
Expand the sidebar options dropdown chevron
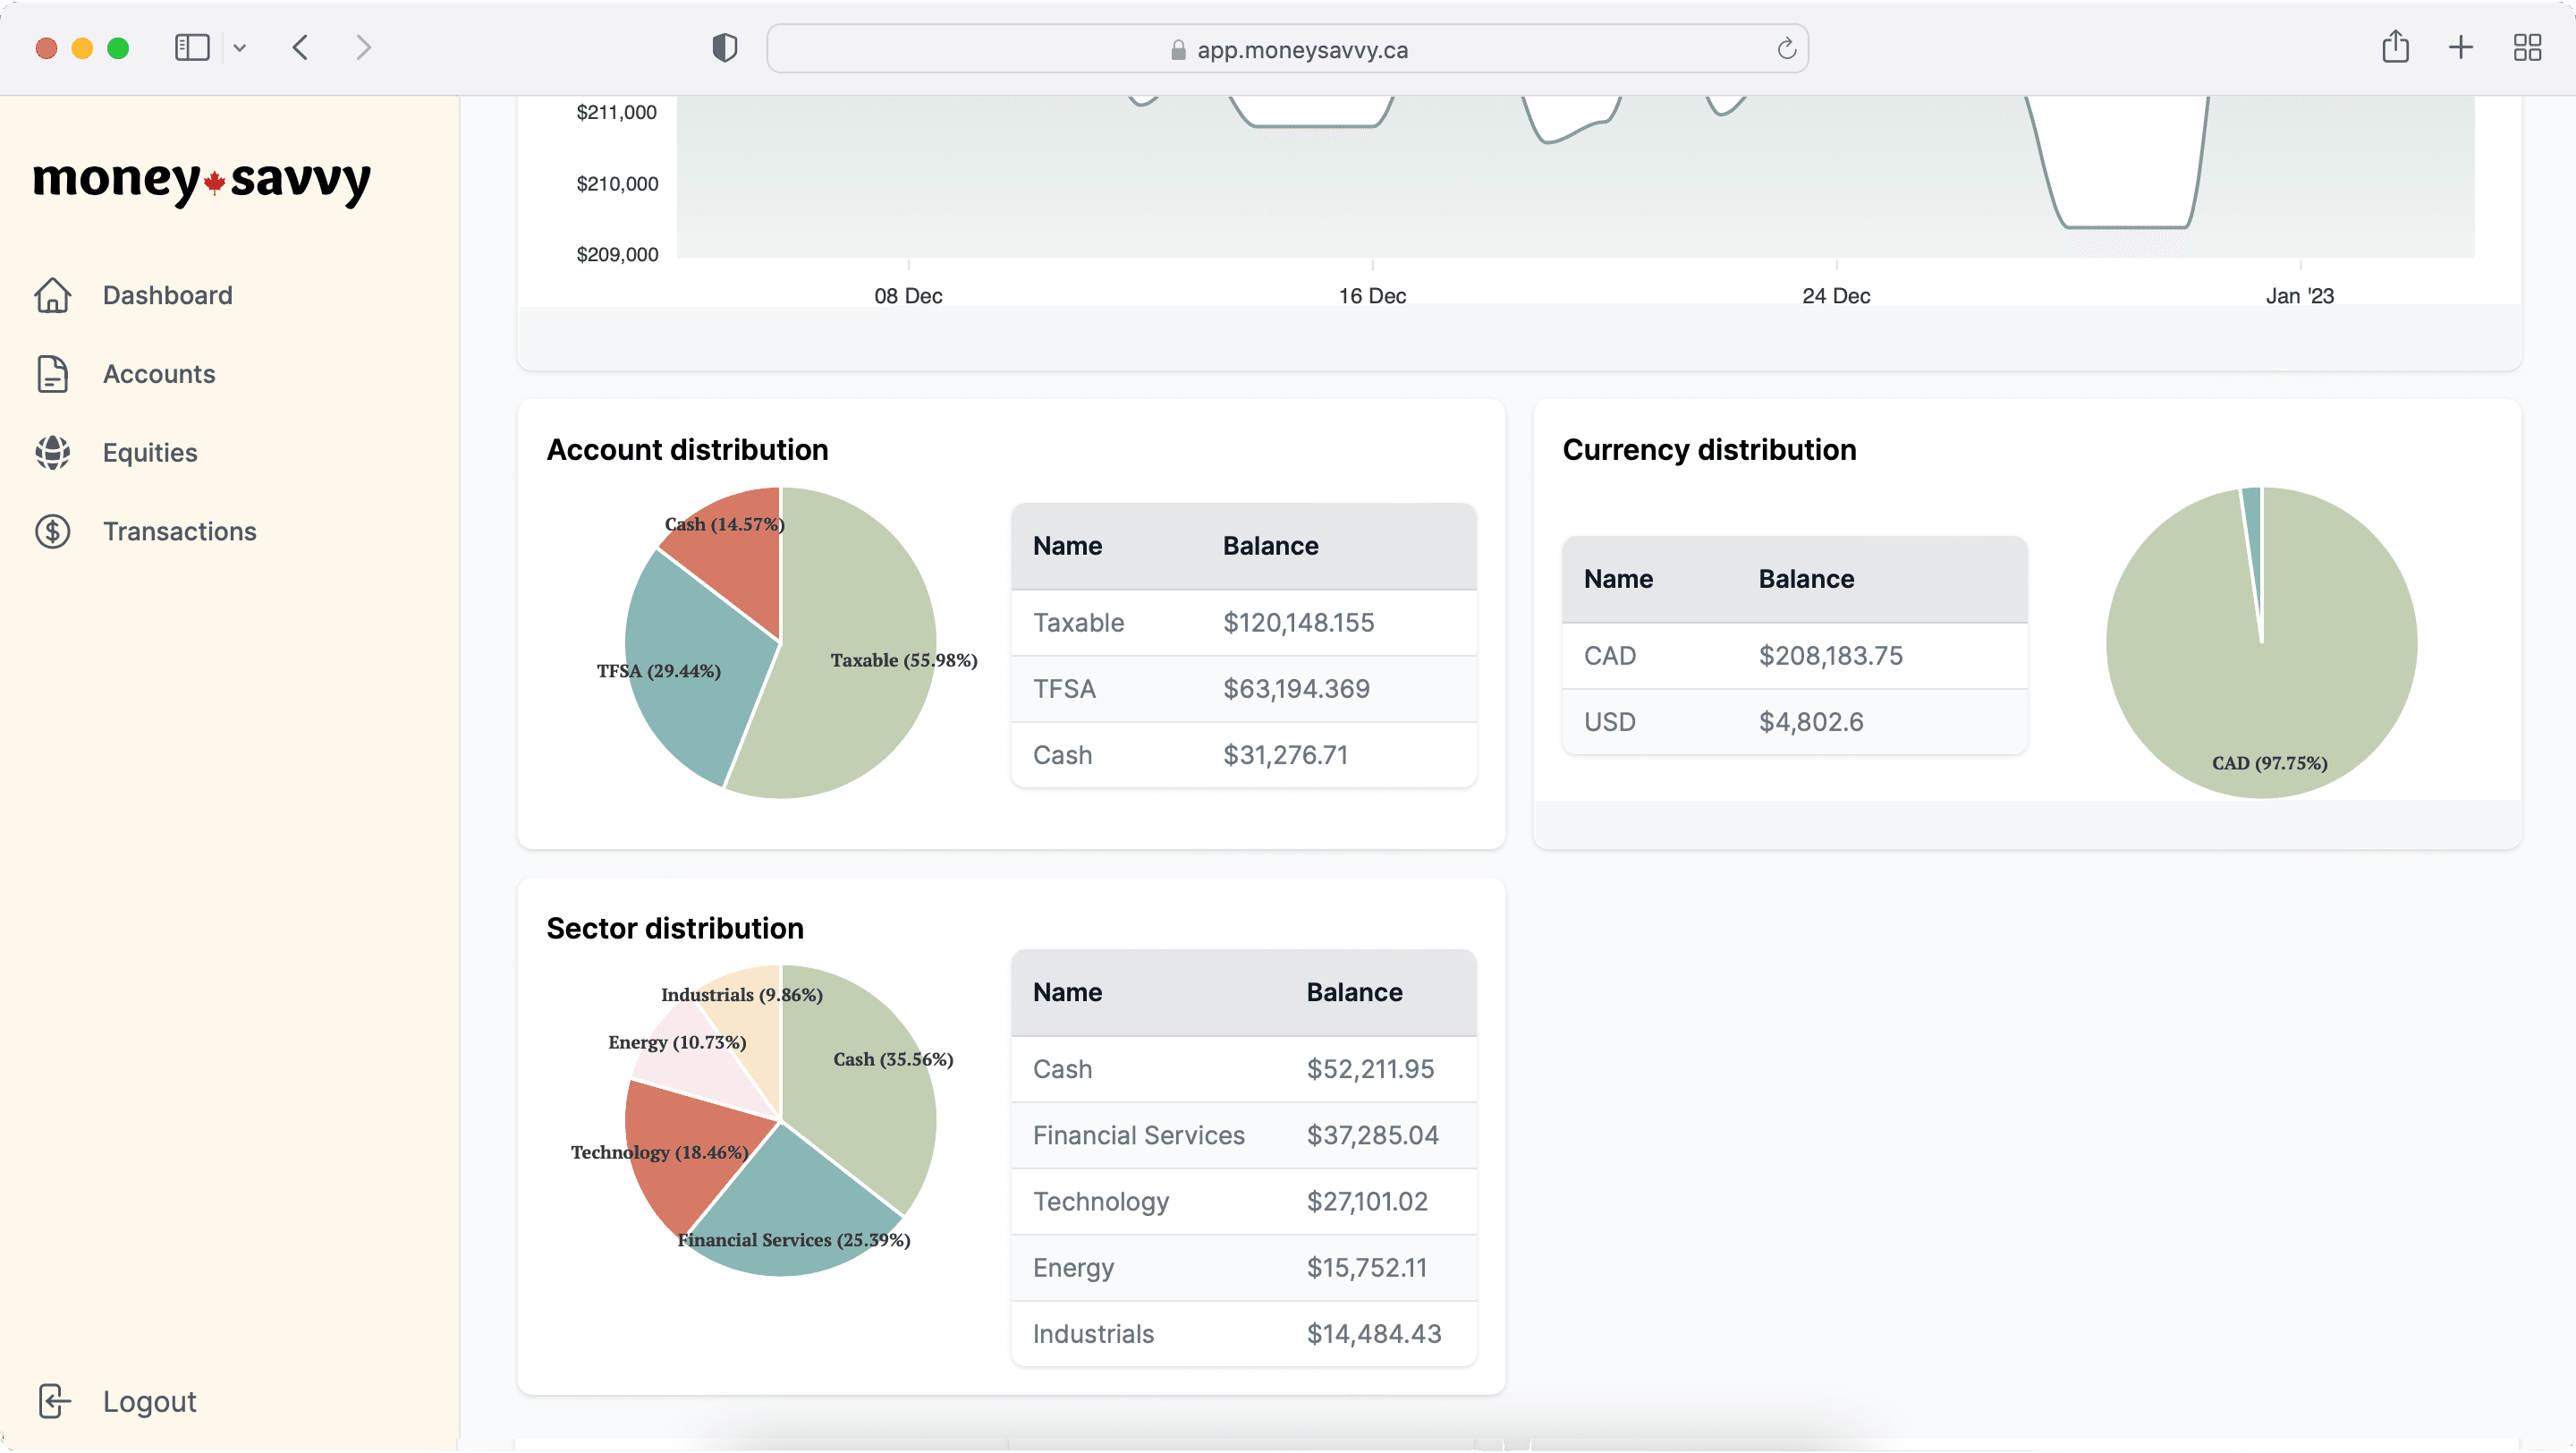[x=240, y=47]
